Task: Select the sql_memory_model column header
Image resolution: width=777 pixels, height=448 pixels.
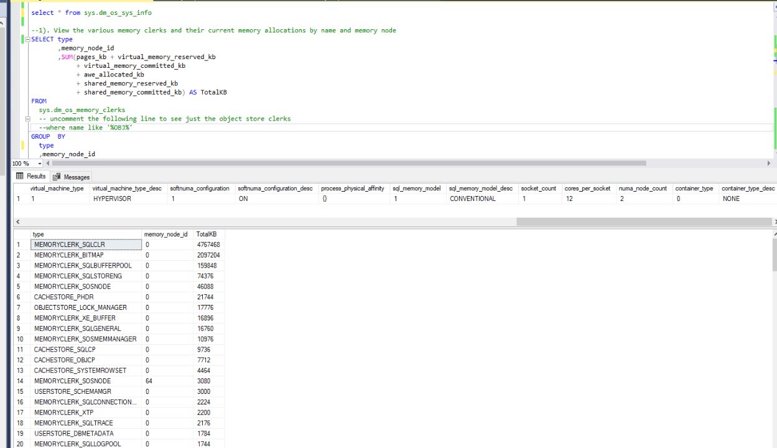Action: [x=417, y=189]
